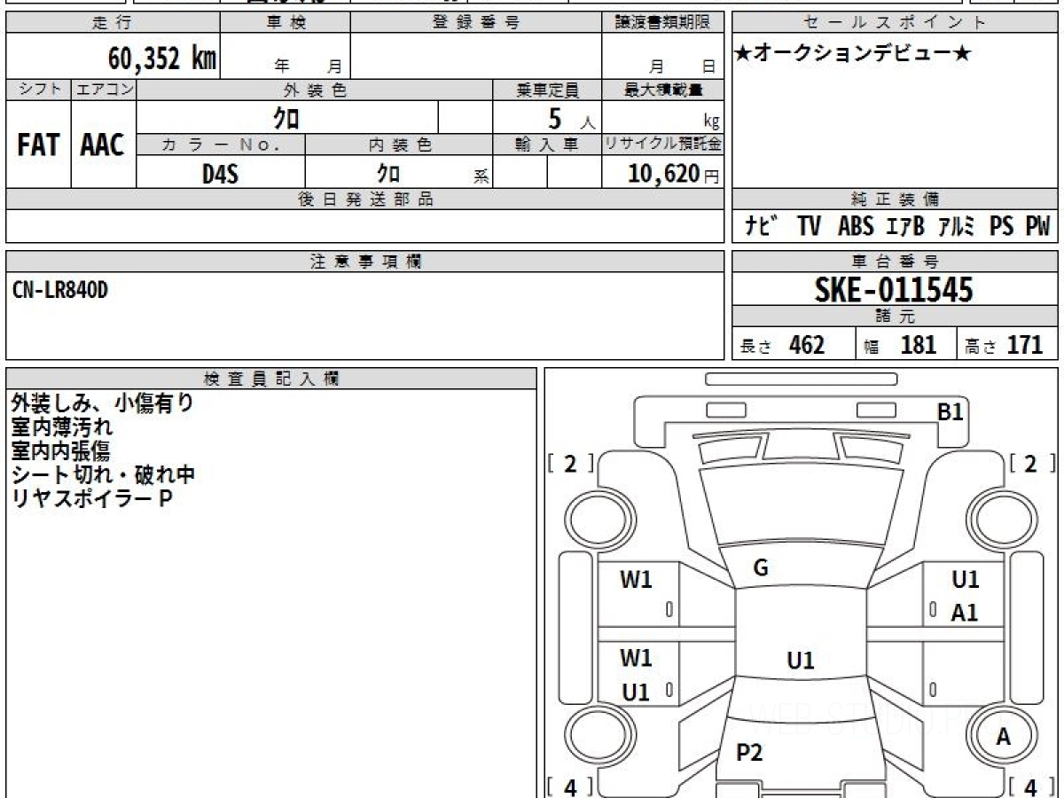
Task: Click the 車検 header cell
Action: pyautogui.click(x=286, y=23)
